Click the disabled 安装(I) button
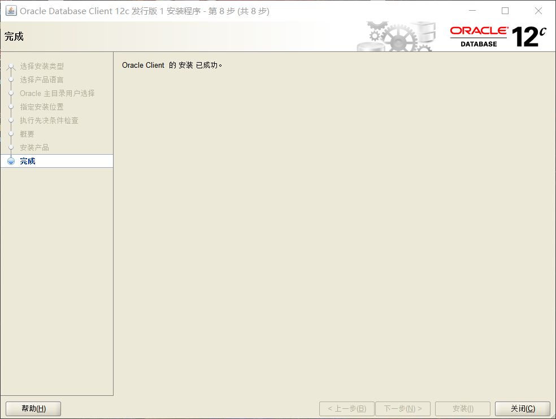The width and height of the screenshot is (556, 419). tap(462, 408)
